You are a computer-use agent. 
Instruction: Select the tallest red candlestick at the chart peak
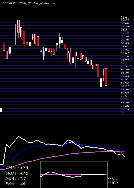point(18,26)
